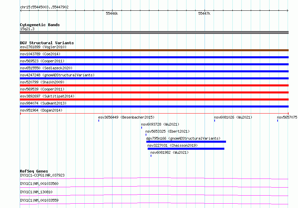Screen dimensions: 298x208
Task: Click the nsv569523 (Cooper2011) variant bar
Action: tap(154, 64)
